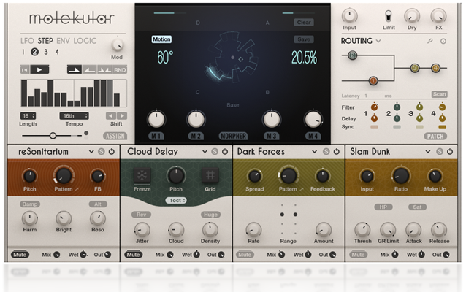The image size is (466, 292).
Task: Open Slam Dunk effect selector chevron
Action: 428,152
